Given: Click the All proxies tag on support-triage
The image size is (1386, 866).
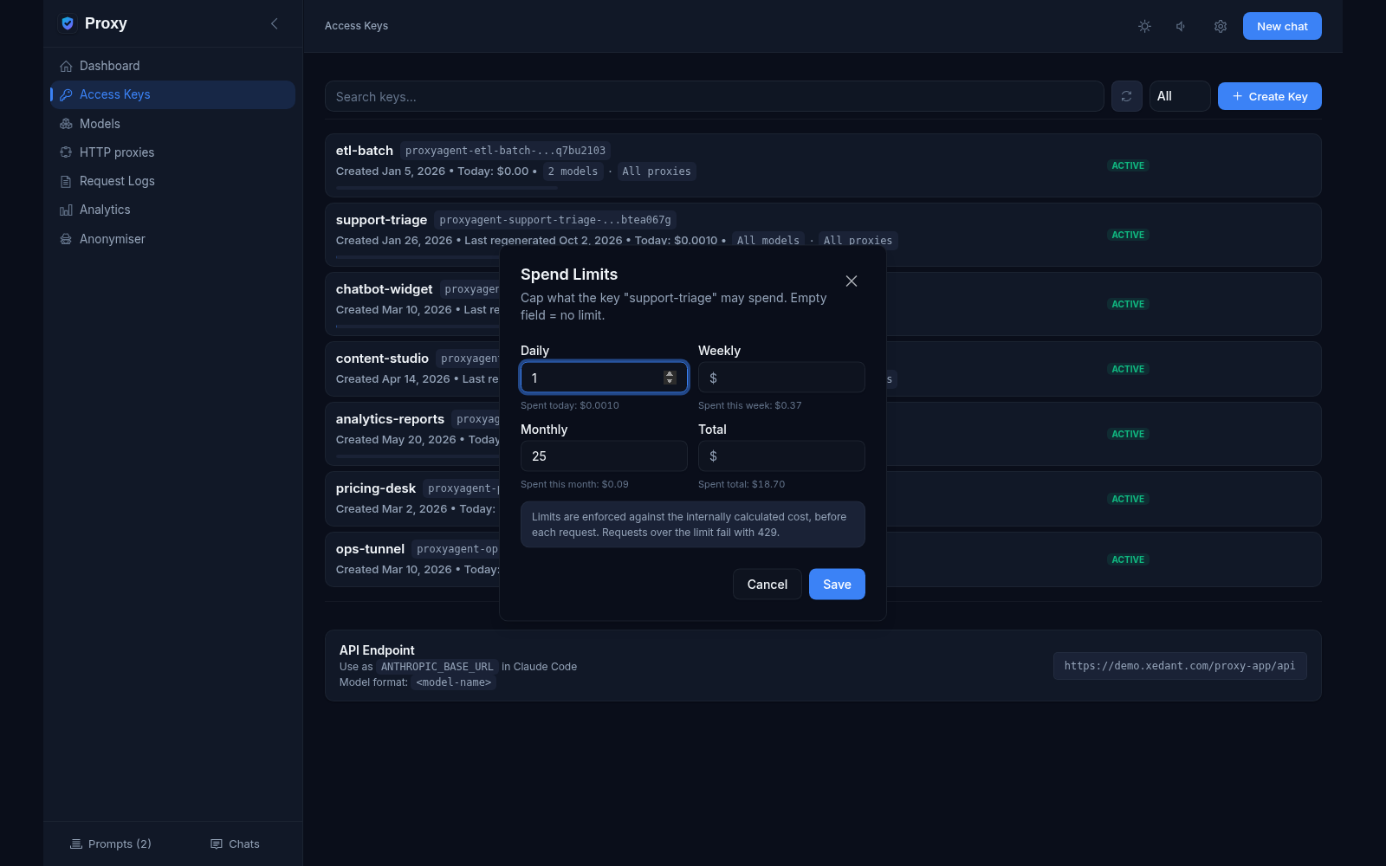Looking at the screenshot, I should (858, 241).
